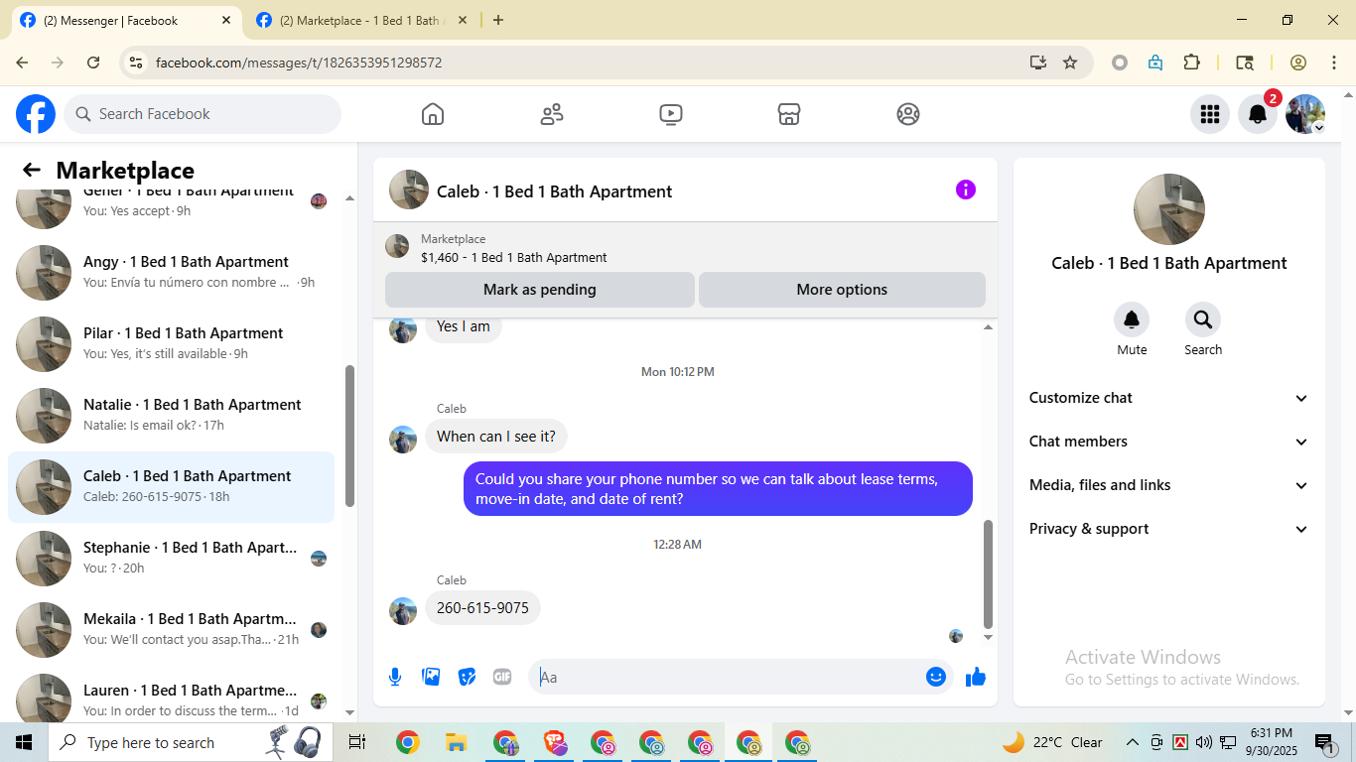Open the Marketplace listing $1,460 banner
1356x762 pixels.
[x=685, y=247]
